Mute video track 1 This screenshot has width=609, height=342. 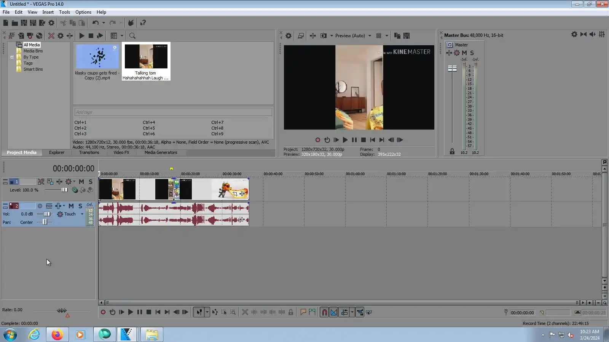(81, 182)
